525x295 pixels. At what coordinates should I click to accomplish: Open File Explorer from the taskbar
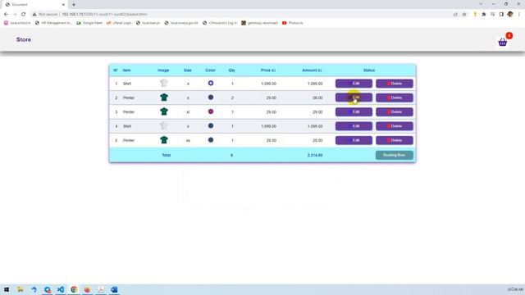[x=21, y=289]
